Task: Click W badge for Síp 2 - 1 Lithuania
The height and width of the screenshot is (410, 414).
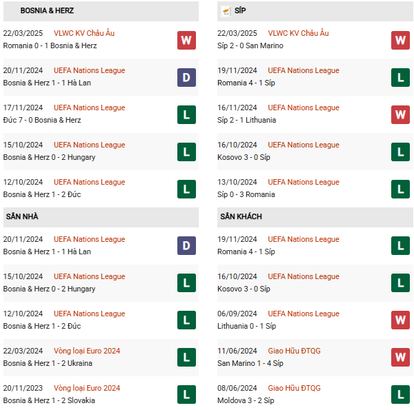Action: pos(400,114)
